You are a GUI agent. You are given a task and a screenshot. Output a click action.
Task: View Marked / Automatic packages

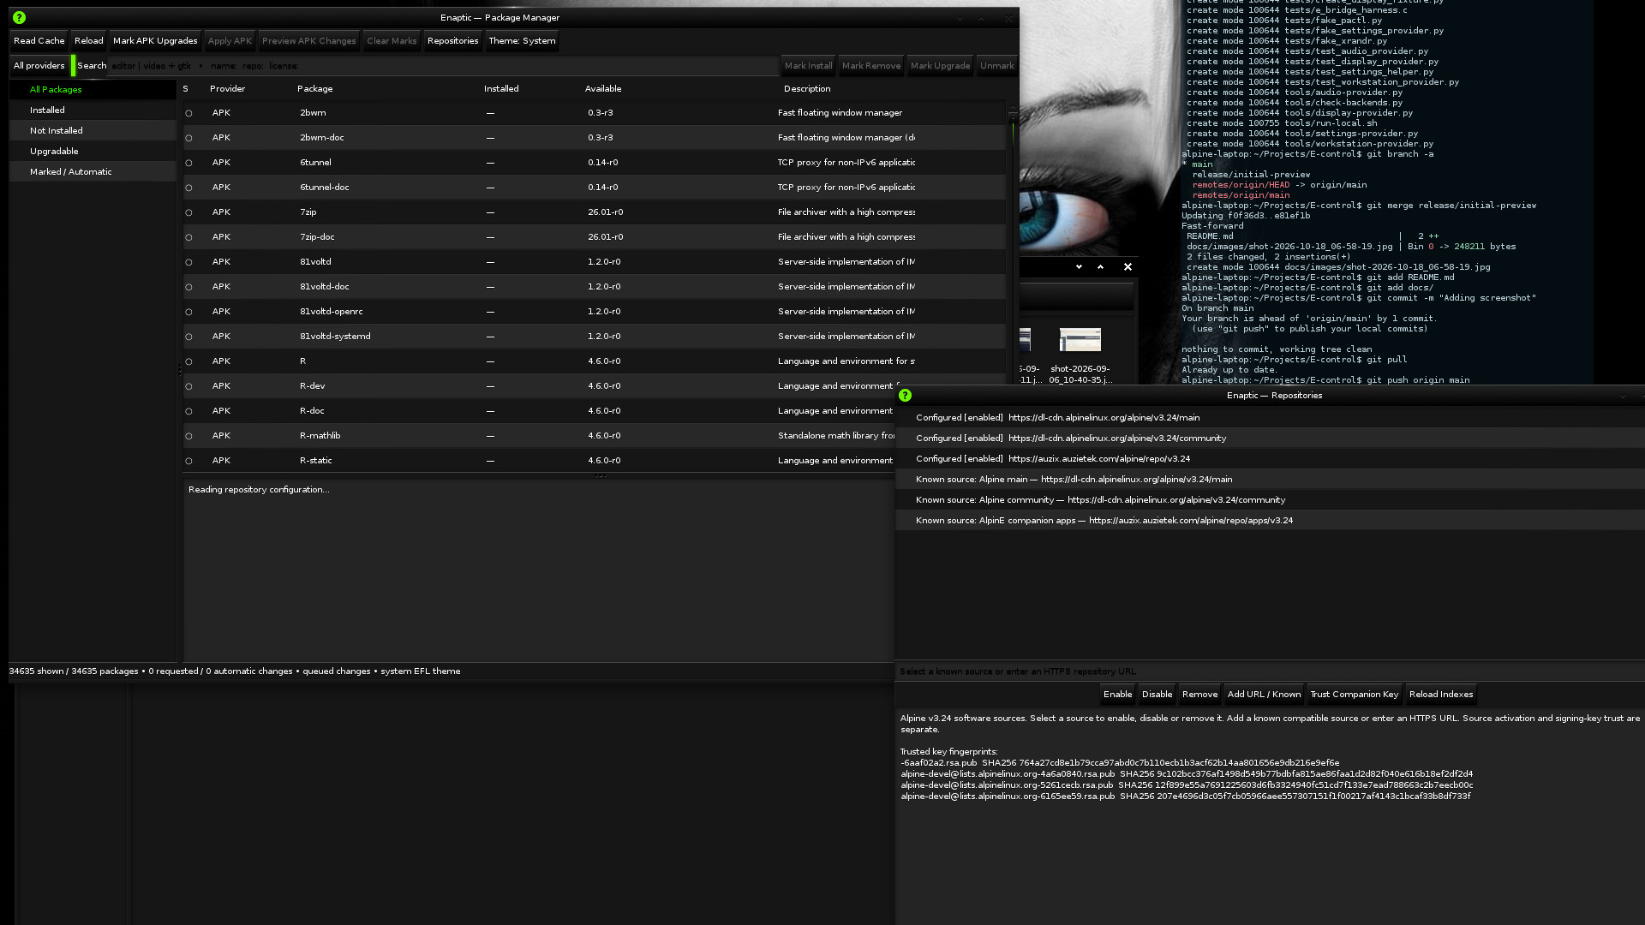pyautogui.click(x=93, y=172)
